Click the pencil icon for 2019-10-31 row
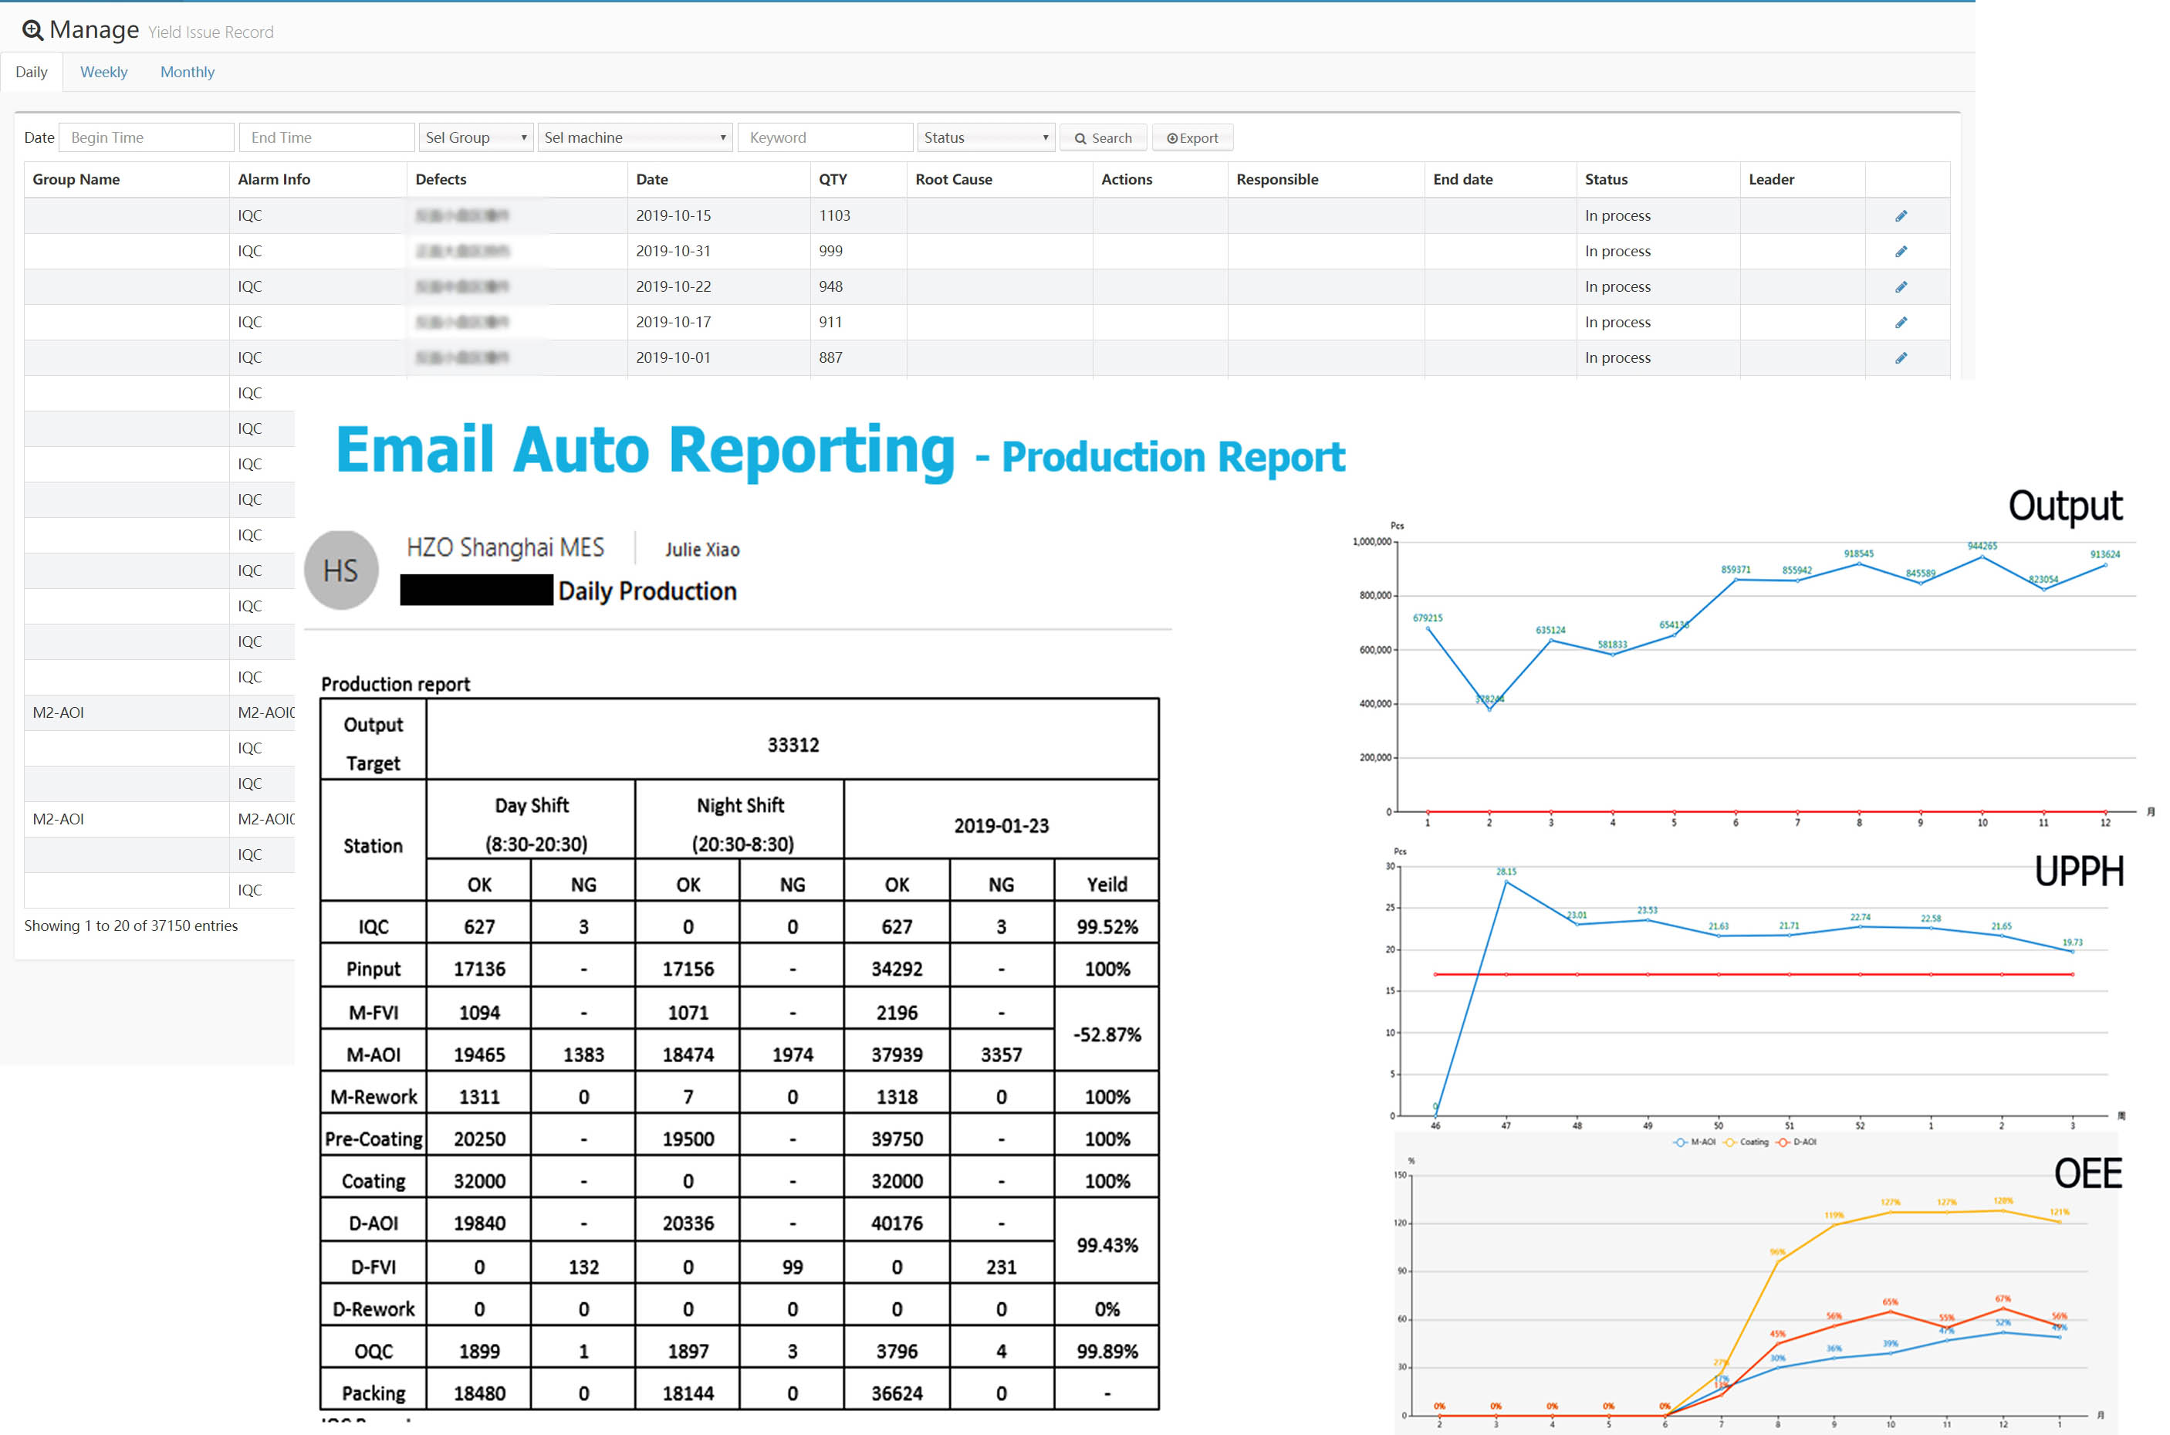Viewport: 2170px width, 1435px height. coord(1900,252)
